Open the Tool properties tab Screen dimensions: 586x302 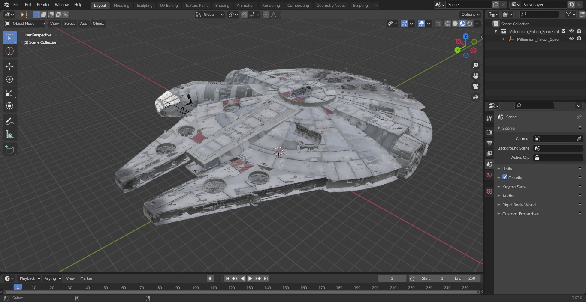(489, 118)
